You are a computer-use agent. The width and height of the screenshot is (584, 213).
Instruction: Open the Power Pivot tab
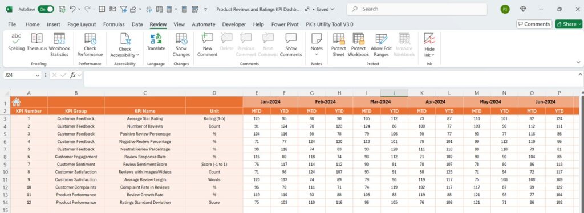285,24
